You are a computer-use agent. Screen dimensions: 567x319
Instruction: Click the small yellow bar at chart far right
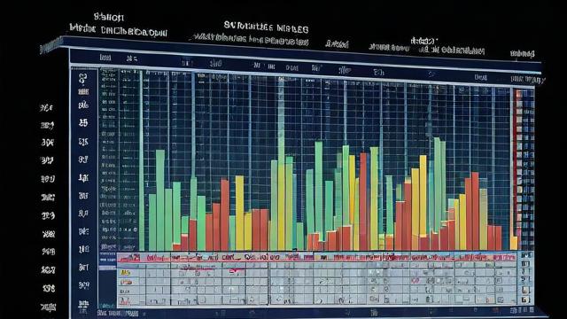(x=514, y=243)
